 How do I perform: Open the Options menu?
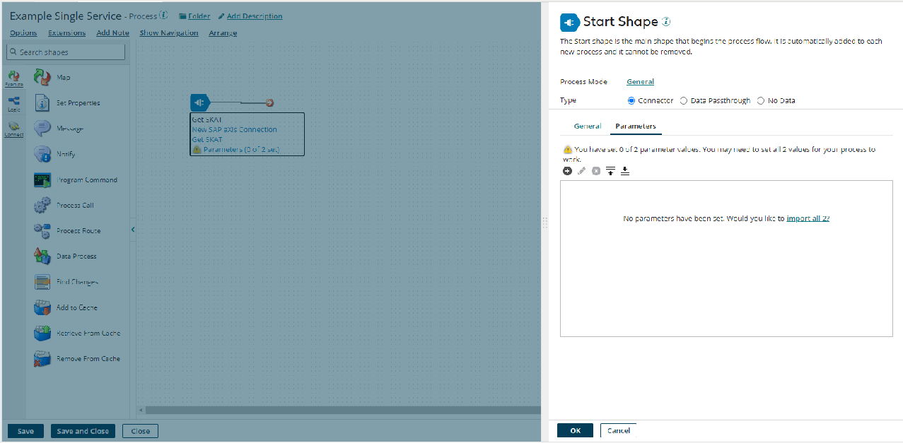pos(23,33)
